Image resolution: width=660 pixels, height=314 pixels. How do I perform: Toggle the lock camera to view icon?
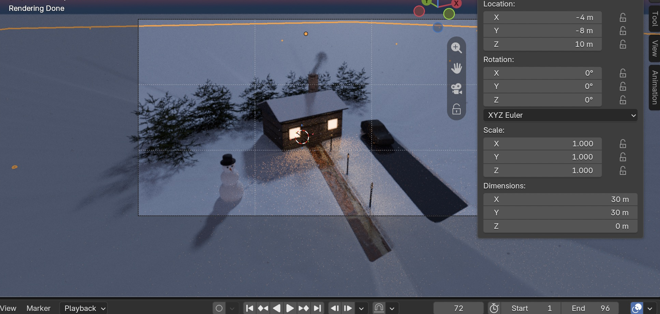pyautogui.click(x=456, y=109)
